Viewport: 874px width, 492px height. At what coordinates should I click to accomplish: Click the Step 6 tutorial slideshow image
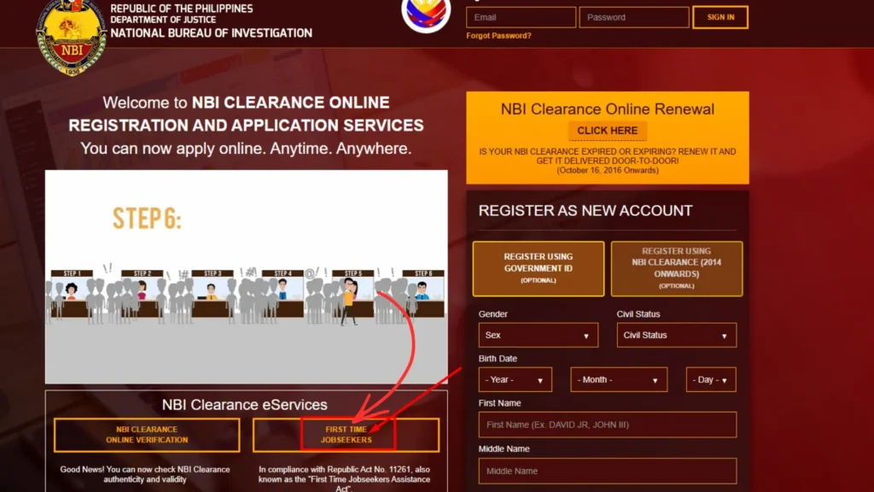point(247,277)
